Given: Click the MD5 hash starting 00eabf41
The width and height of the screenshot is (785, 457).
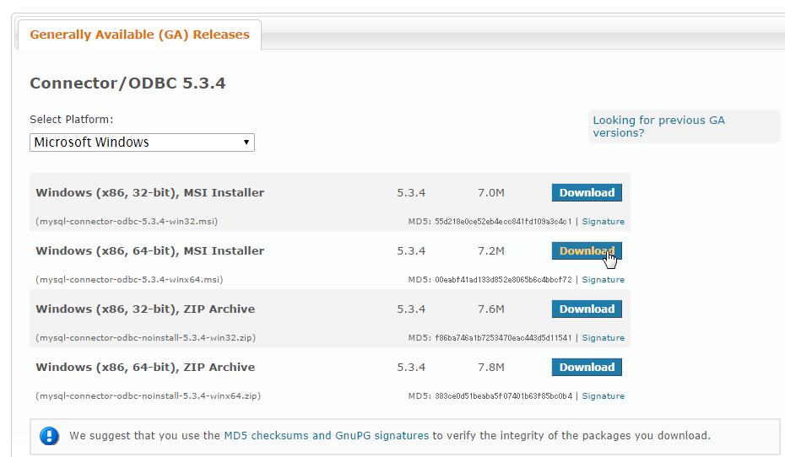Looking at the screenshot, I should click(503, 279).
